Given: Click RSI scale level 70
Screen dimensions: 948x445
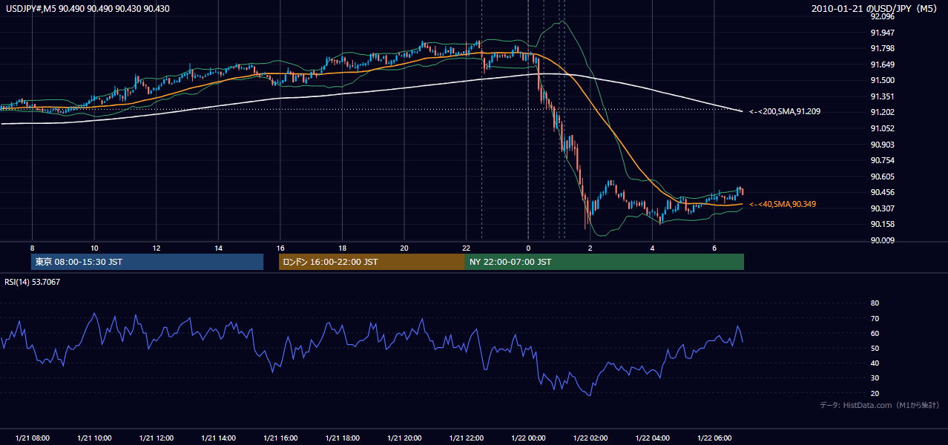Looking at the screenshot, I should 875,318.
